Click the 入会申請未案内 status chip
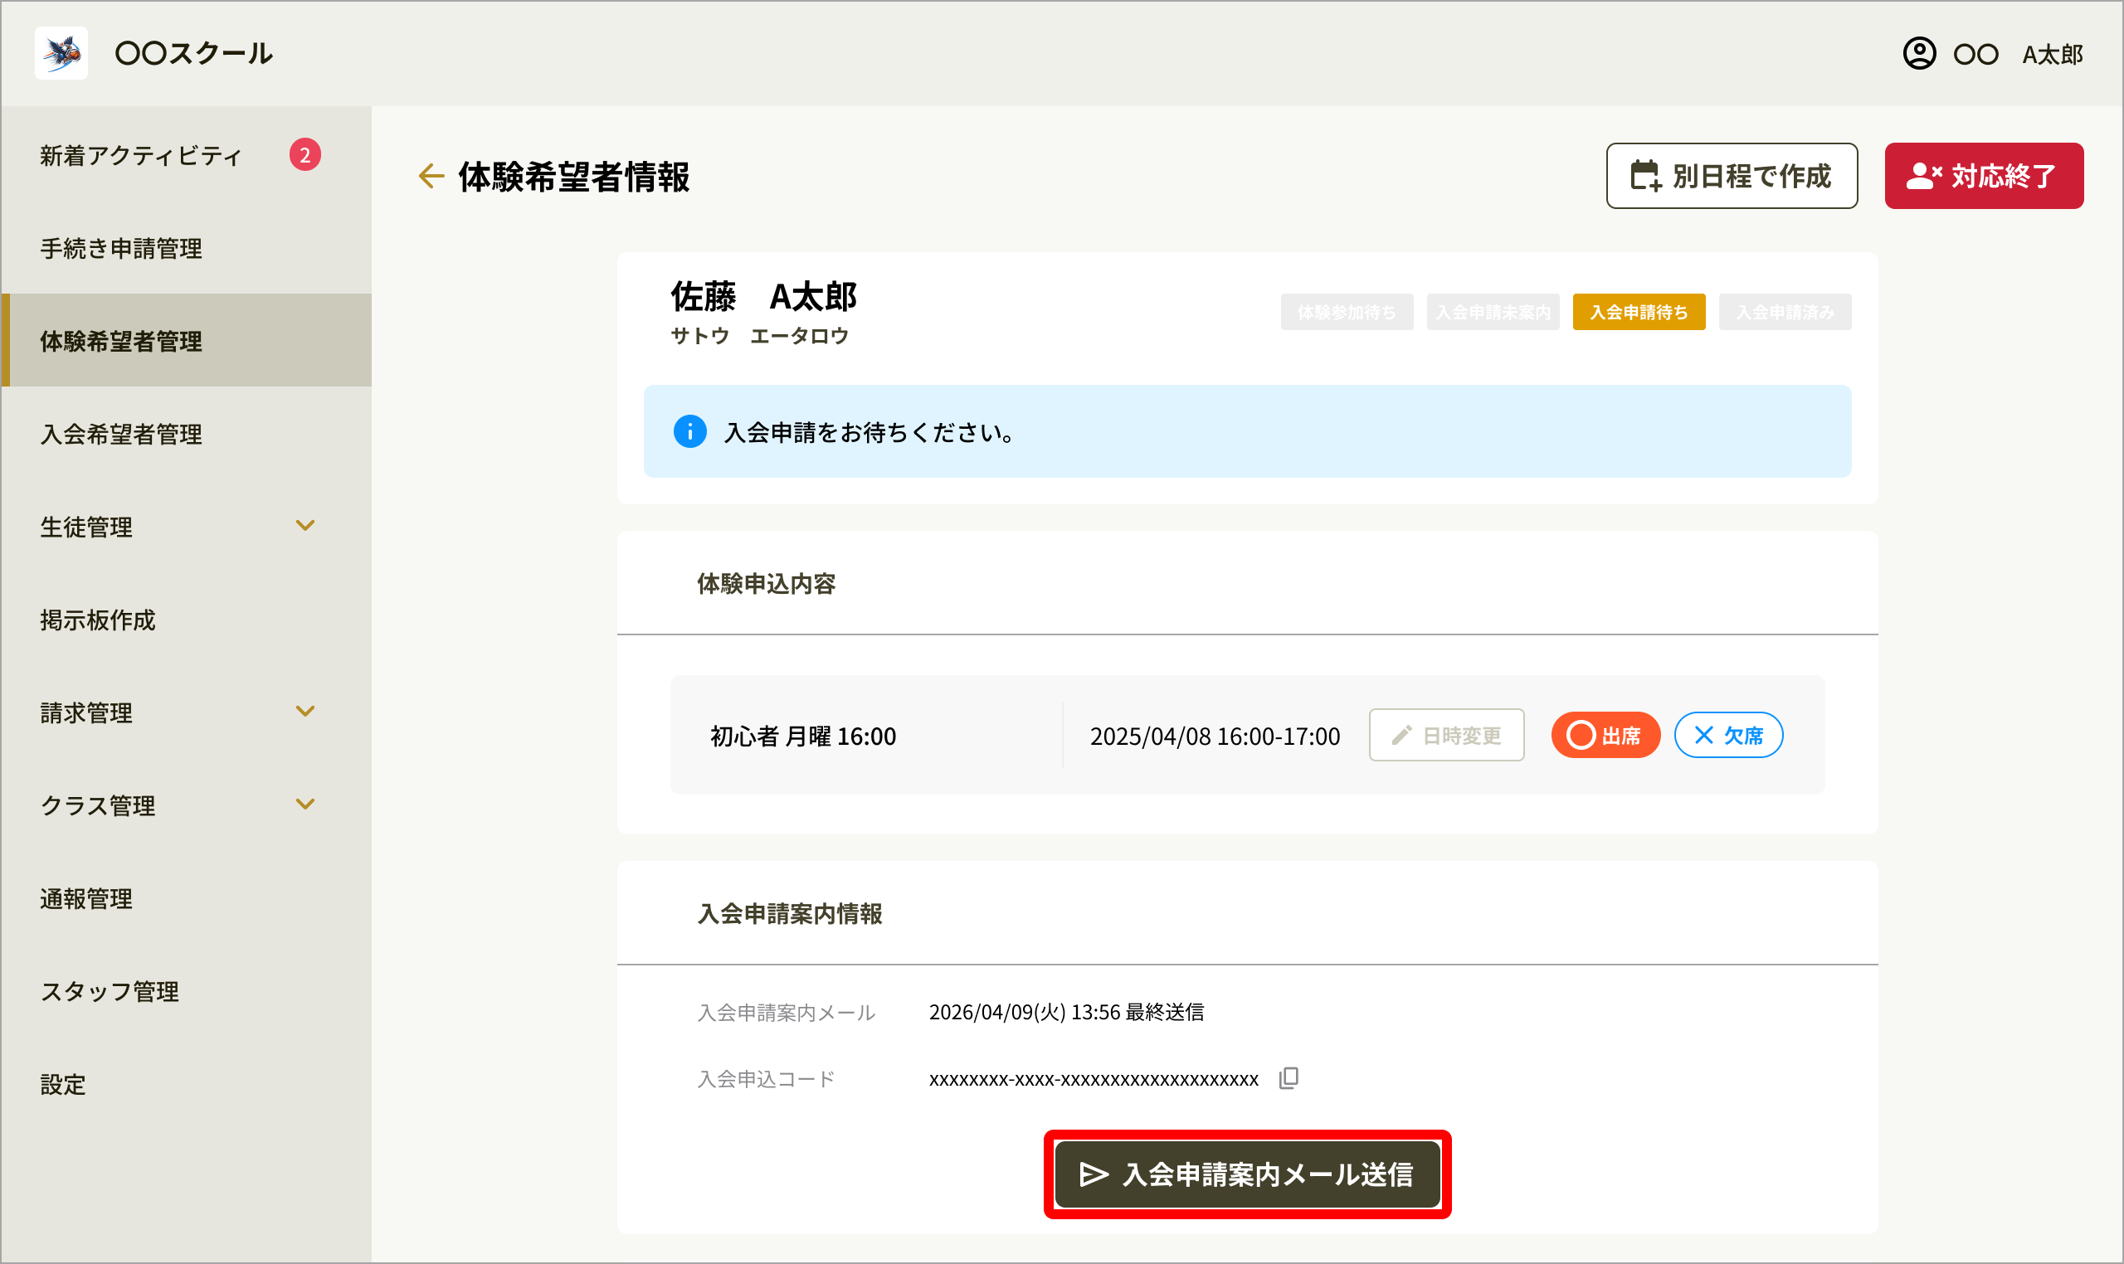The height and width of the screenshot is (1264, 2124). [1493, 313]
